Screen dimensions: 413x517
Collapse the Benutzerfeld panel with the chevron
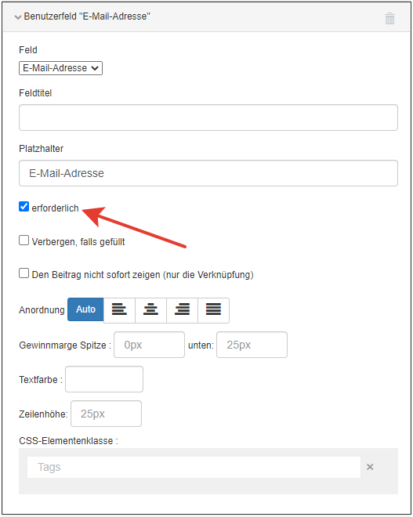(x=18, y=17)
